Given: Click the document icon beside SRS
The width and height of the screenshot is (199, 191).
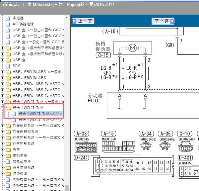Looking at the screenshot, I should click(8, 66).
